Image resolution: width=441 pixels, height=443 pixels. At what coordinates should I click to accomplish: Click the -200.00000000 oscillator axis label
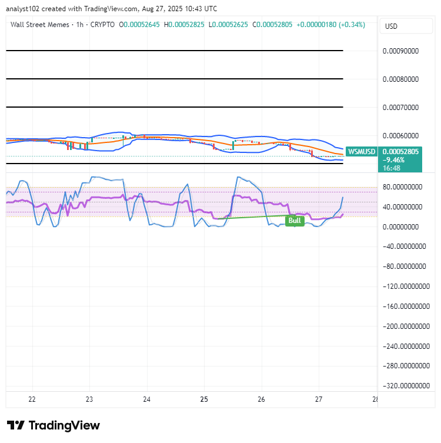click(x=406, y=327)
